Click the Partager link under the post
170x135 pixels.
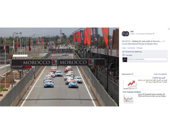coord(140,48)
